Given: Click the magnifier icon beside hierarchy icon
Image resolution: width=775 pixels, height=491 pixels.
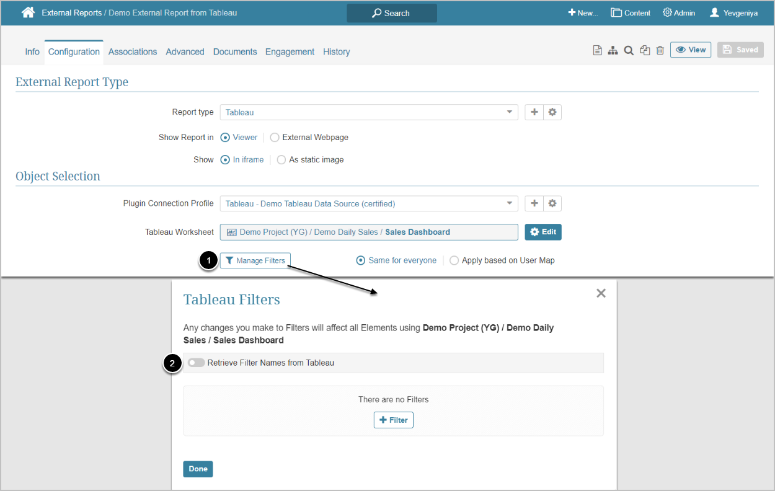Looking at the screenshot, I should coord(629,51).
